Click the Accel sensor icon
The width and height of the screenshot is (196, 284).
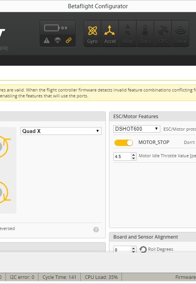coord(110,34)
